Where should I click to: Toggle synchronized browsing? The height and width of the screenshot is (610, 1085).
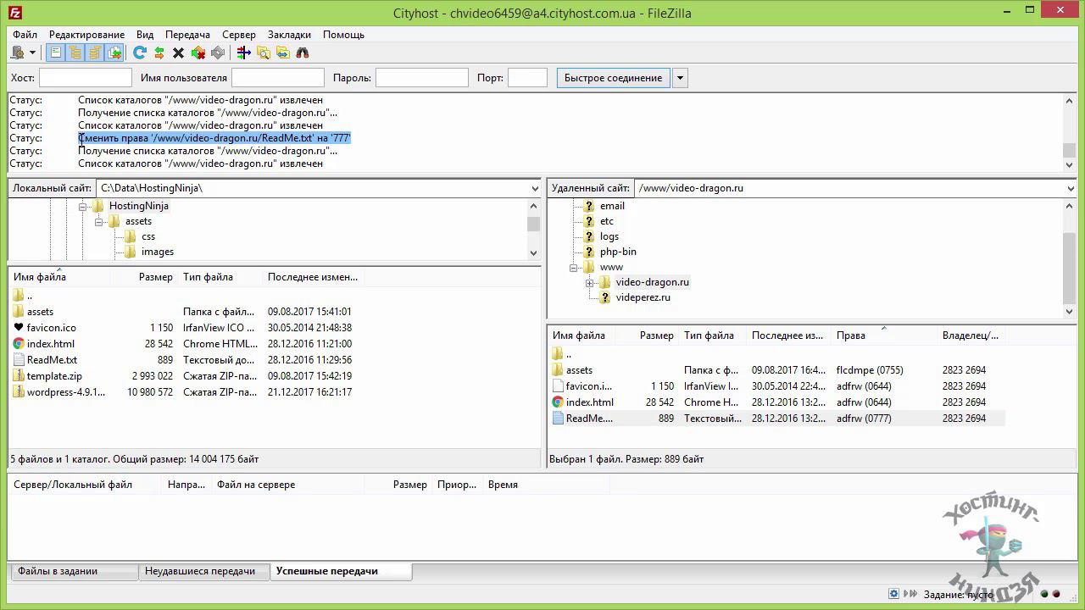(283, 53)
